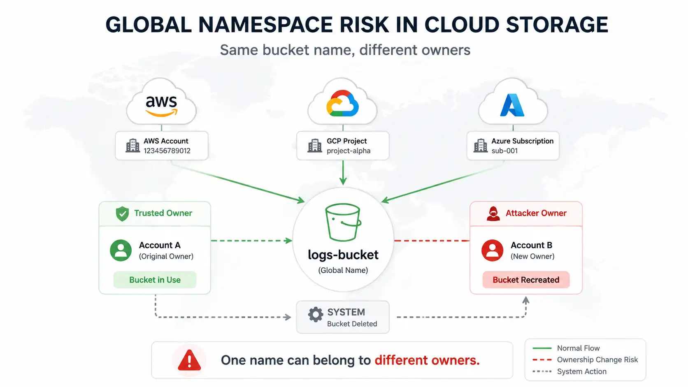Click the red dashed legend line
This screenshot has height=387, width=688.
pos(542,360)
